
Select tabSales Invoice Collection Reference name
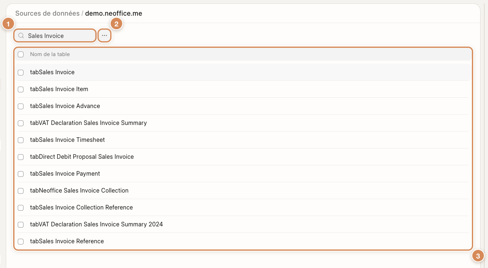[x=82, y=207]
